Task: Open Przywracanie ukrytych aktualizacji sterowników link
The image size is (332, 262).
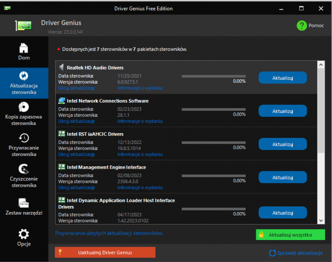Action: click(x=109, y=233)
